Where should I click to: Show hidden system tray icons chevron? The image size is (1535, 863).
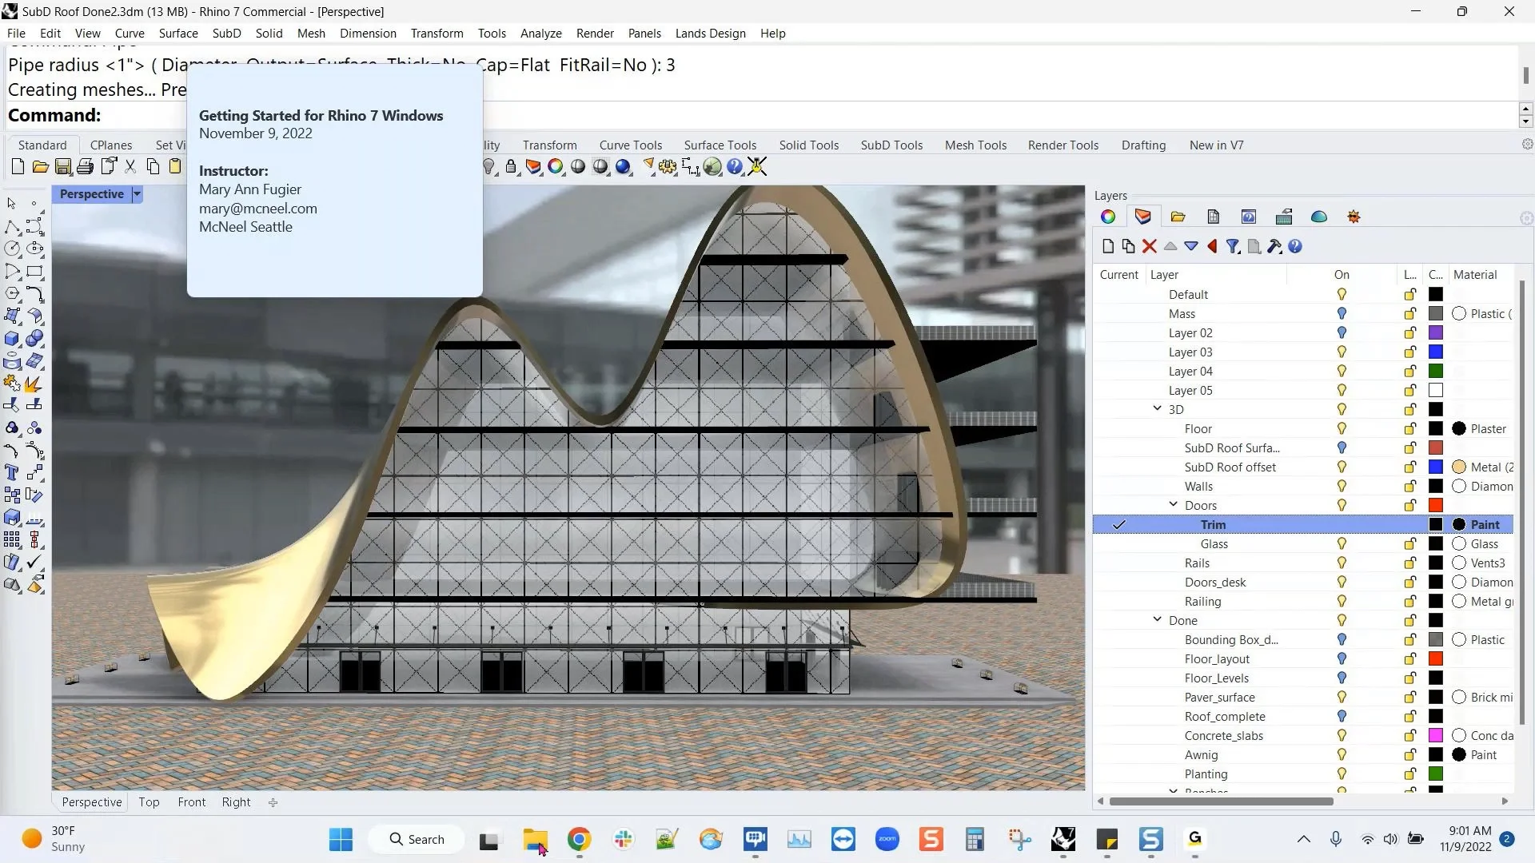click(x=1303, y=839)
